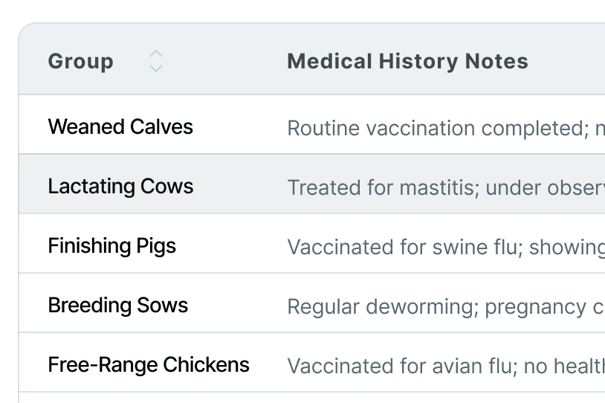The width and height of the screenshot is (605, 403).
Task: Open the 'Vaccinated for swine flu' note
Action: pyautogui.click(x=446, y=248)
